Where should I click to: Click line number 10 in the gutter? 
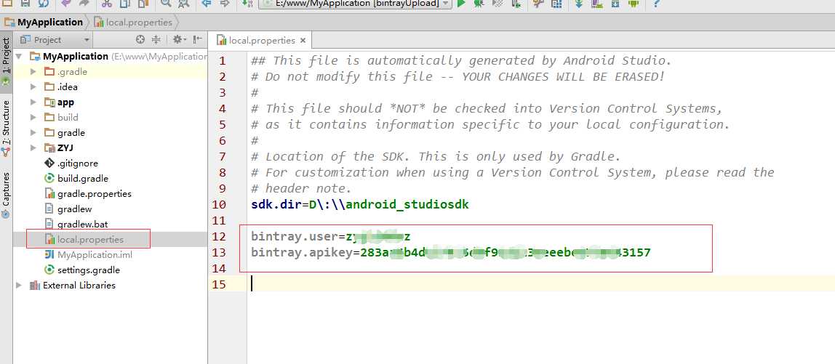218,204
